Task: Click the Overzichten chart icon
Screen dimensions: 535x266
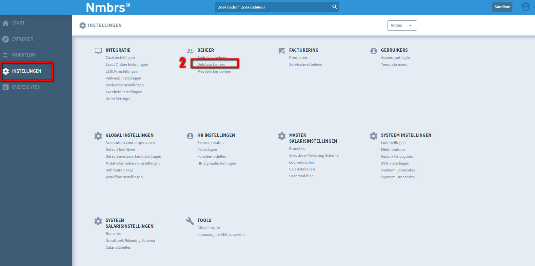Action: [6, 87]
